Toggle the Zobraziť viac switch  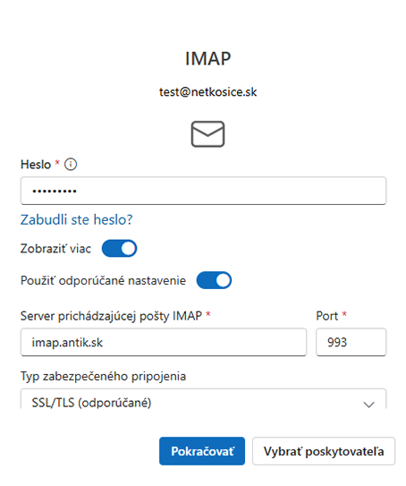point(119,248)
